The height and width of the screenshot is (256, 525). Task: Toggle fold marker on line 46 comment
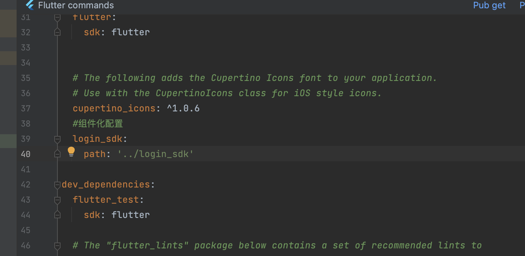coord(57,246)
